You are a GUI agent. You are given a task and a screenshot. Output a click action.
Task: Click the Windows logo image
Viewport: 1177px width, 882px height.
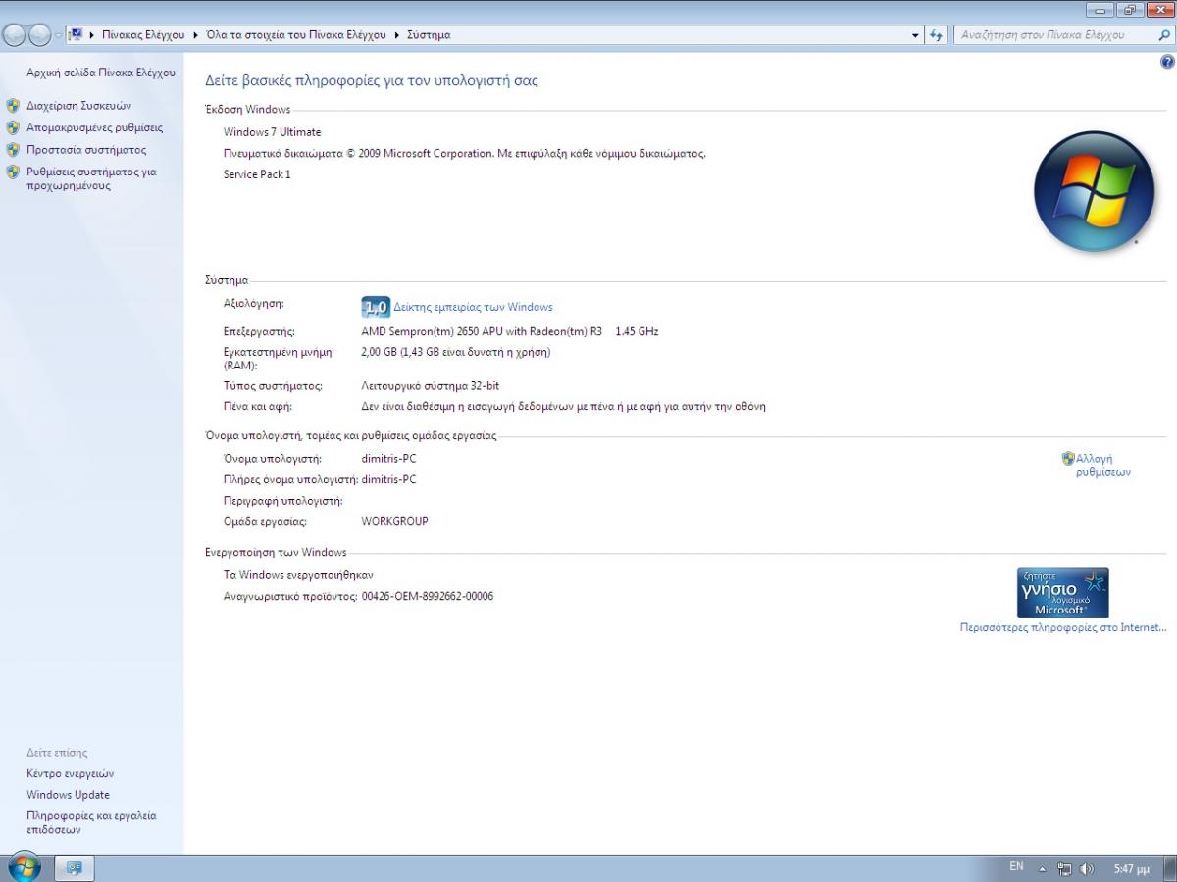(1094, 191)
